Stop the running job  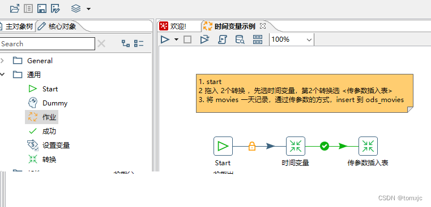[x=187, y=39]
